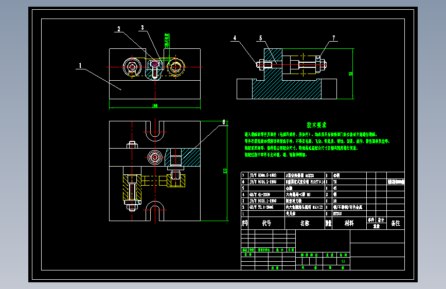Click balloon number 4 on the section view
446x289 pixels.
click(x=235, y=38)
